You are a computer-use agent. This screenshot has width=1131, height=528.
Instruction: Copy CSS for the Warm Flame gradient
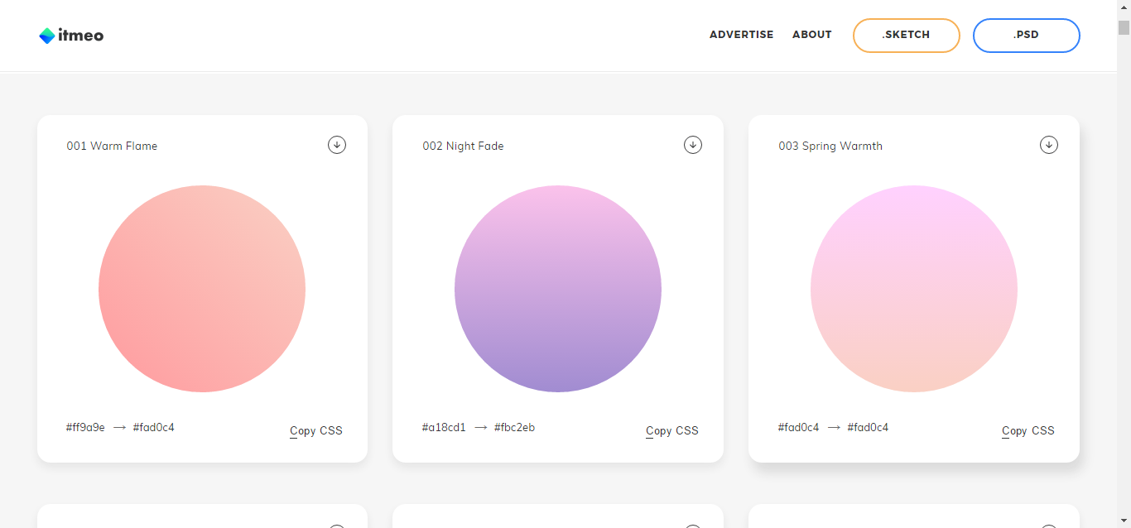(x=316, y=430)
